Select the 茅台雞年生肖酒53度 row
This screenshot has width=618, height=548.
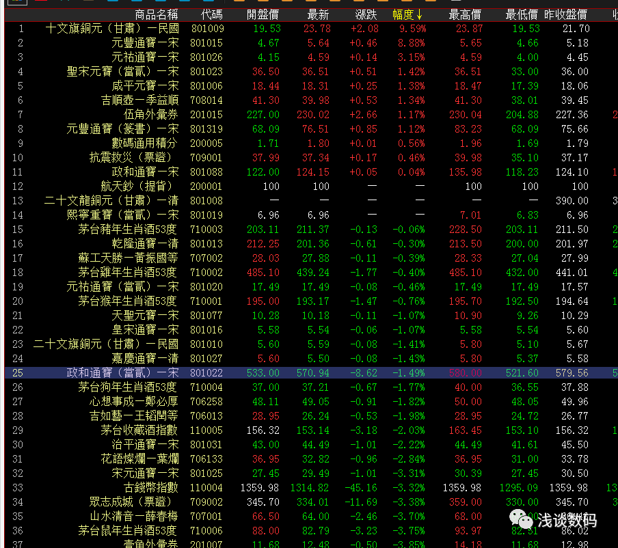coord(311,273)
